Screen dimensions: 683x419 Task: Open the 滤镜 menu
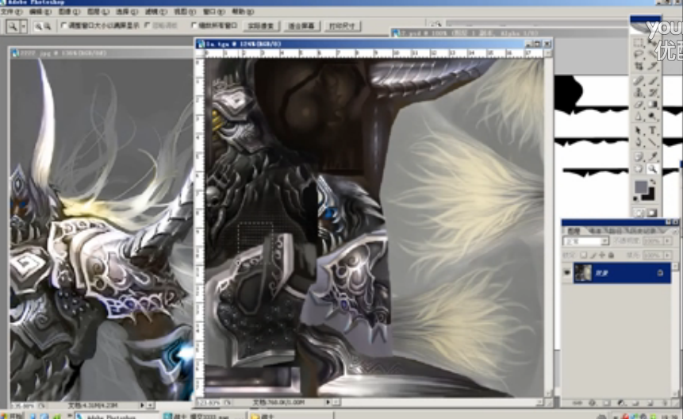tap(155, 12)
